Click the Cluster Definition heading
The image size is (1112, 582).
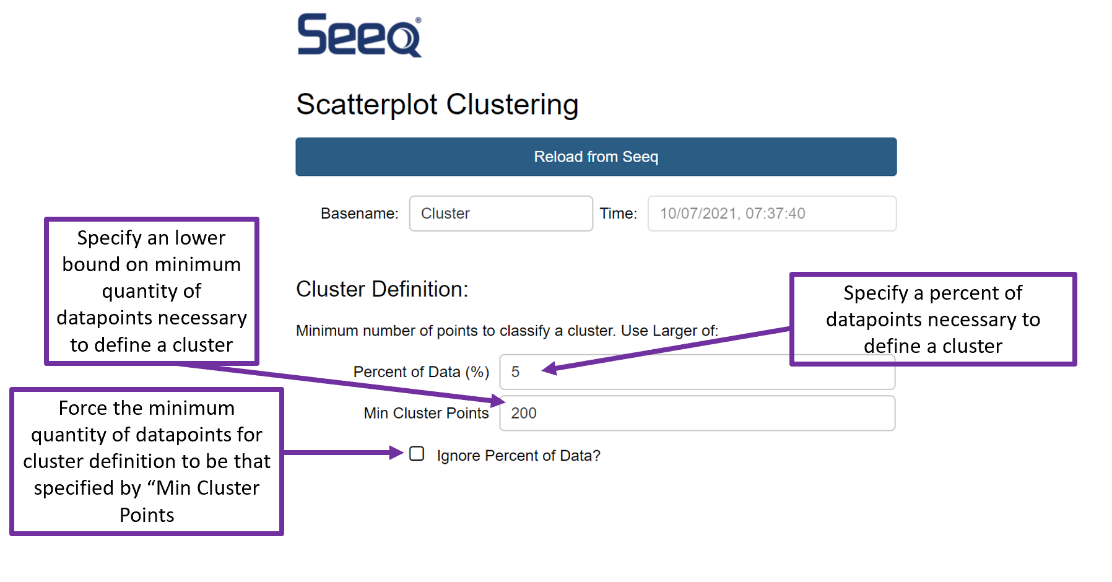382,289
